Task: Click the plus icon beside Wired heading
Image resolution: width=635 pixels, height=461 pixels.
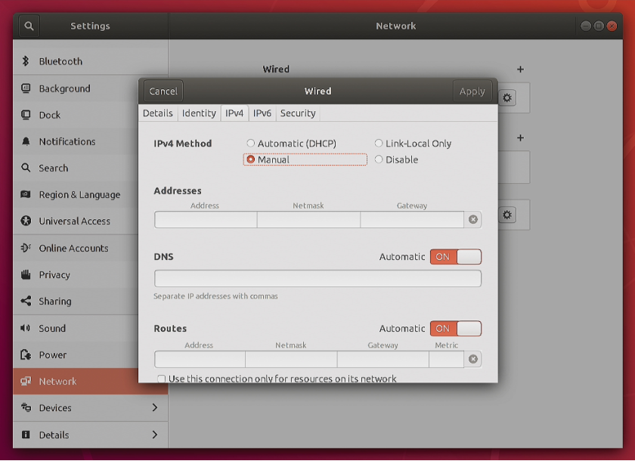Action: 520,70
